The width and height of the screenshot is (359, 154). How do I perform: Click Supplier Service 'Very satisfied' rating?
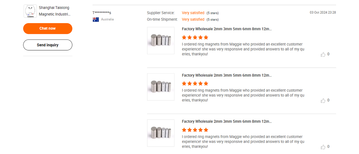[x=193, y=13]
